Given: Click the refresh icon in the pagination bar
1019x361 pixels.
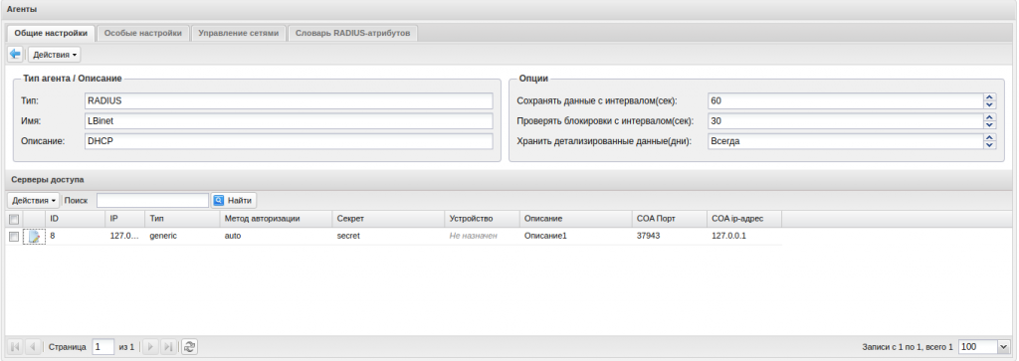Looking at the screenshot, I should click(189, 347).
